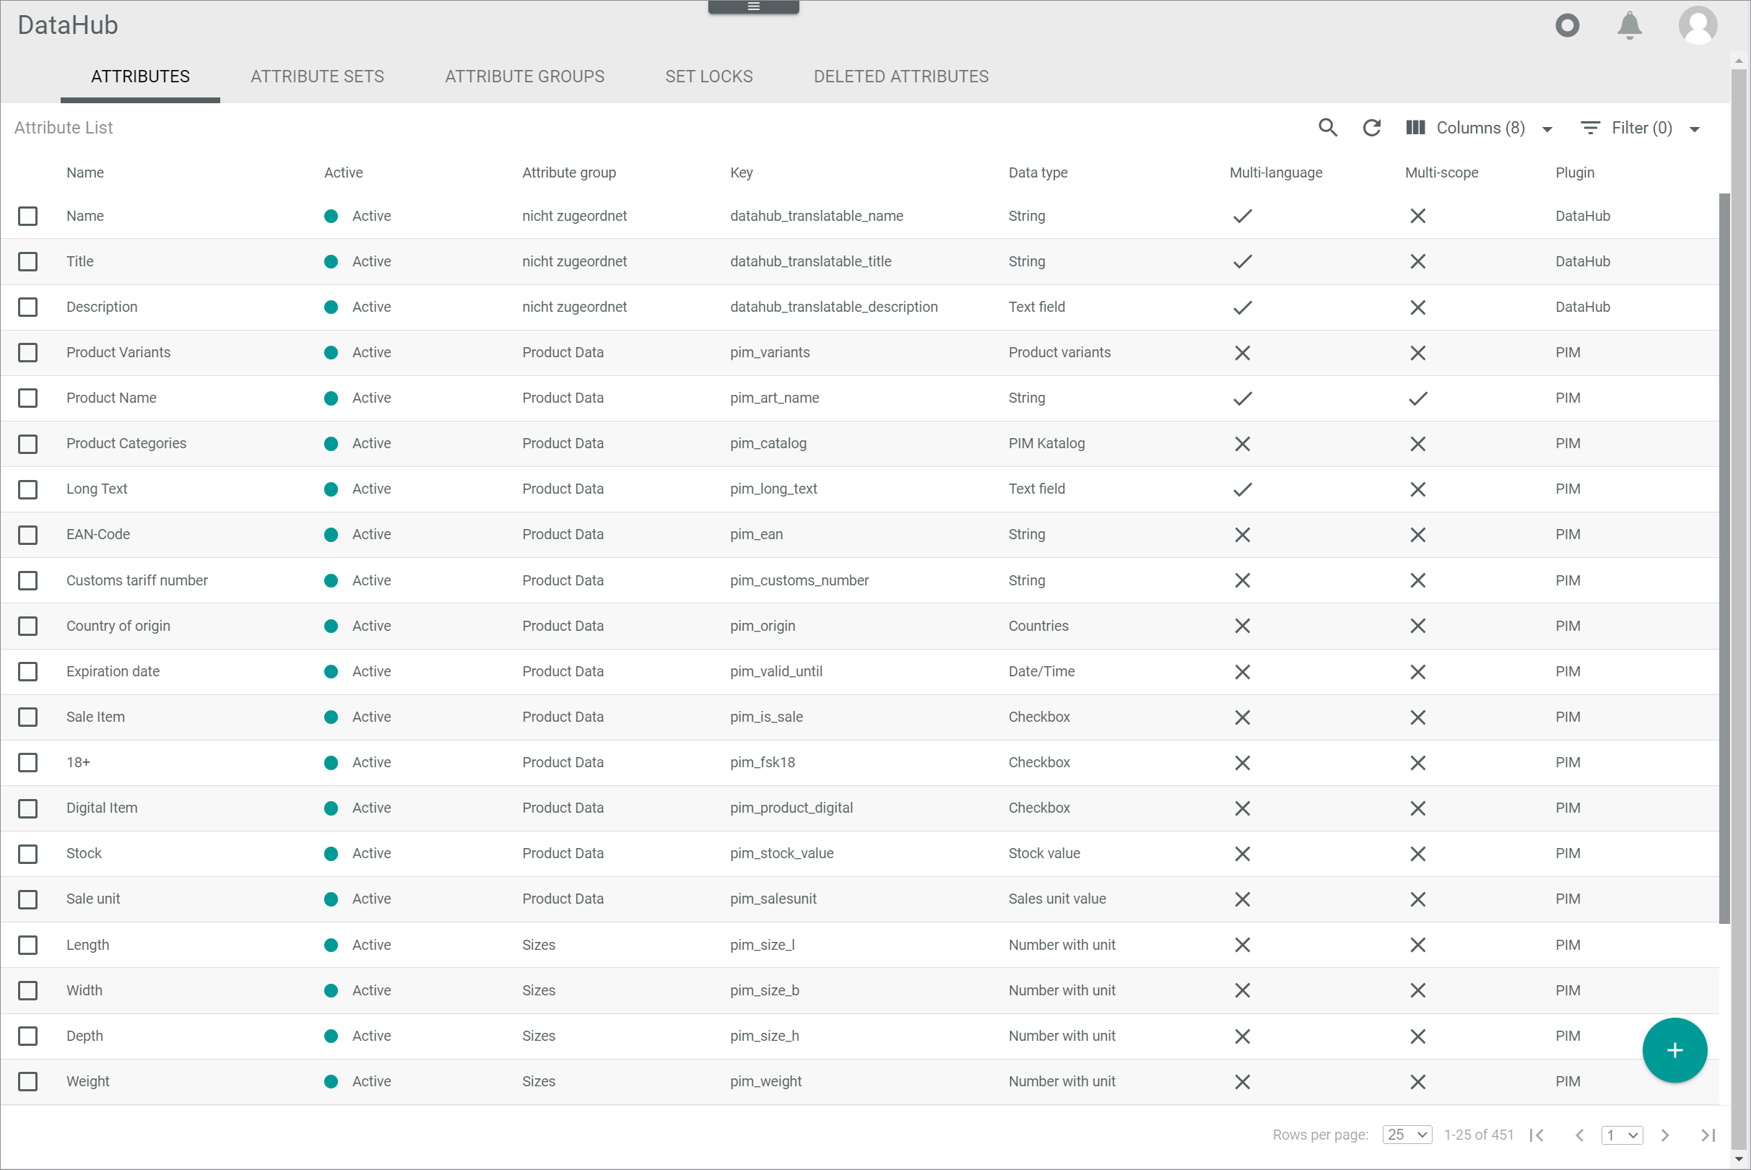Sort by the Plugin column header
Viewport: 1751px width, 1170px height.
coord(1574,173)
